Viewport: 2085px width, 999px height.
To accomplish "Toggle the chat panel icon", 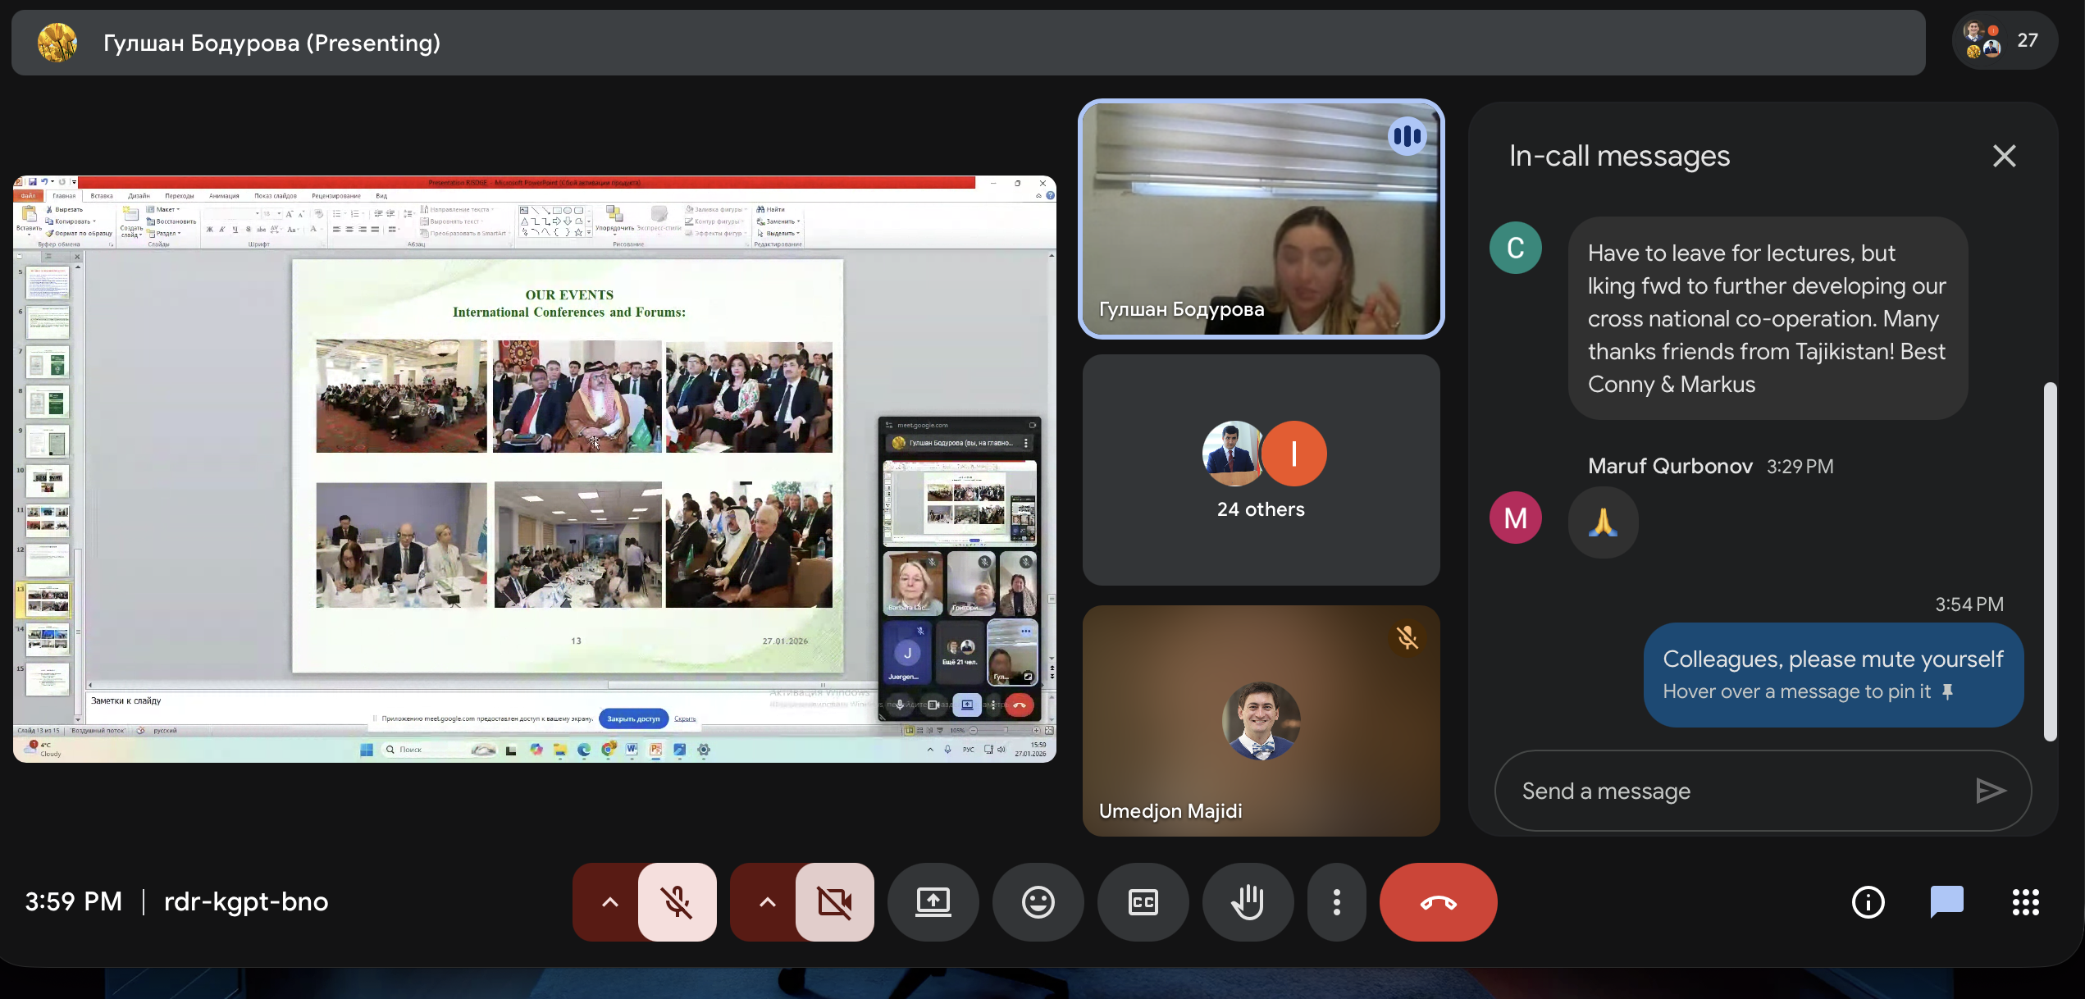I will [x=1946, y=902].
